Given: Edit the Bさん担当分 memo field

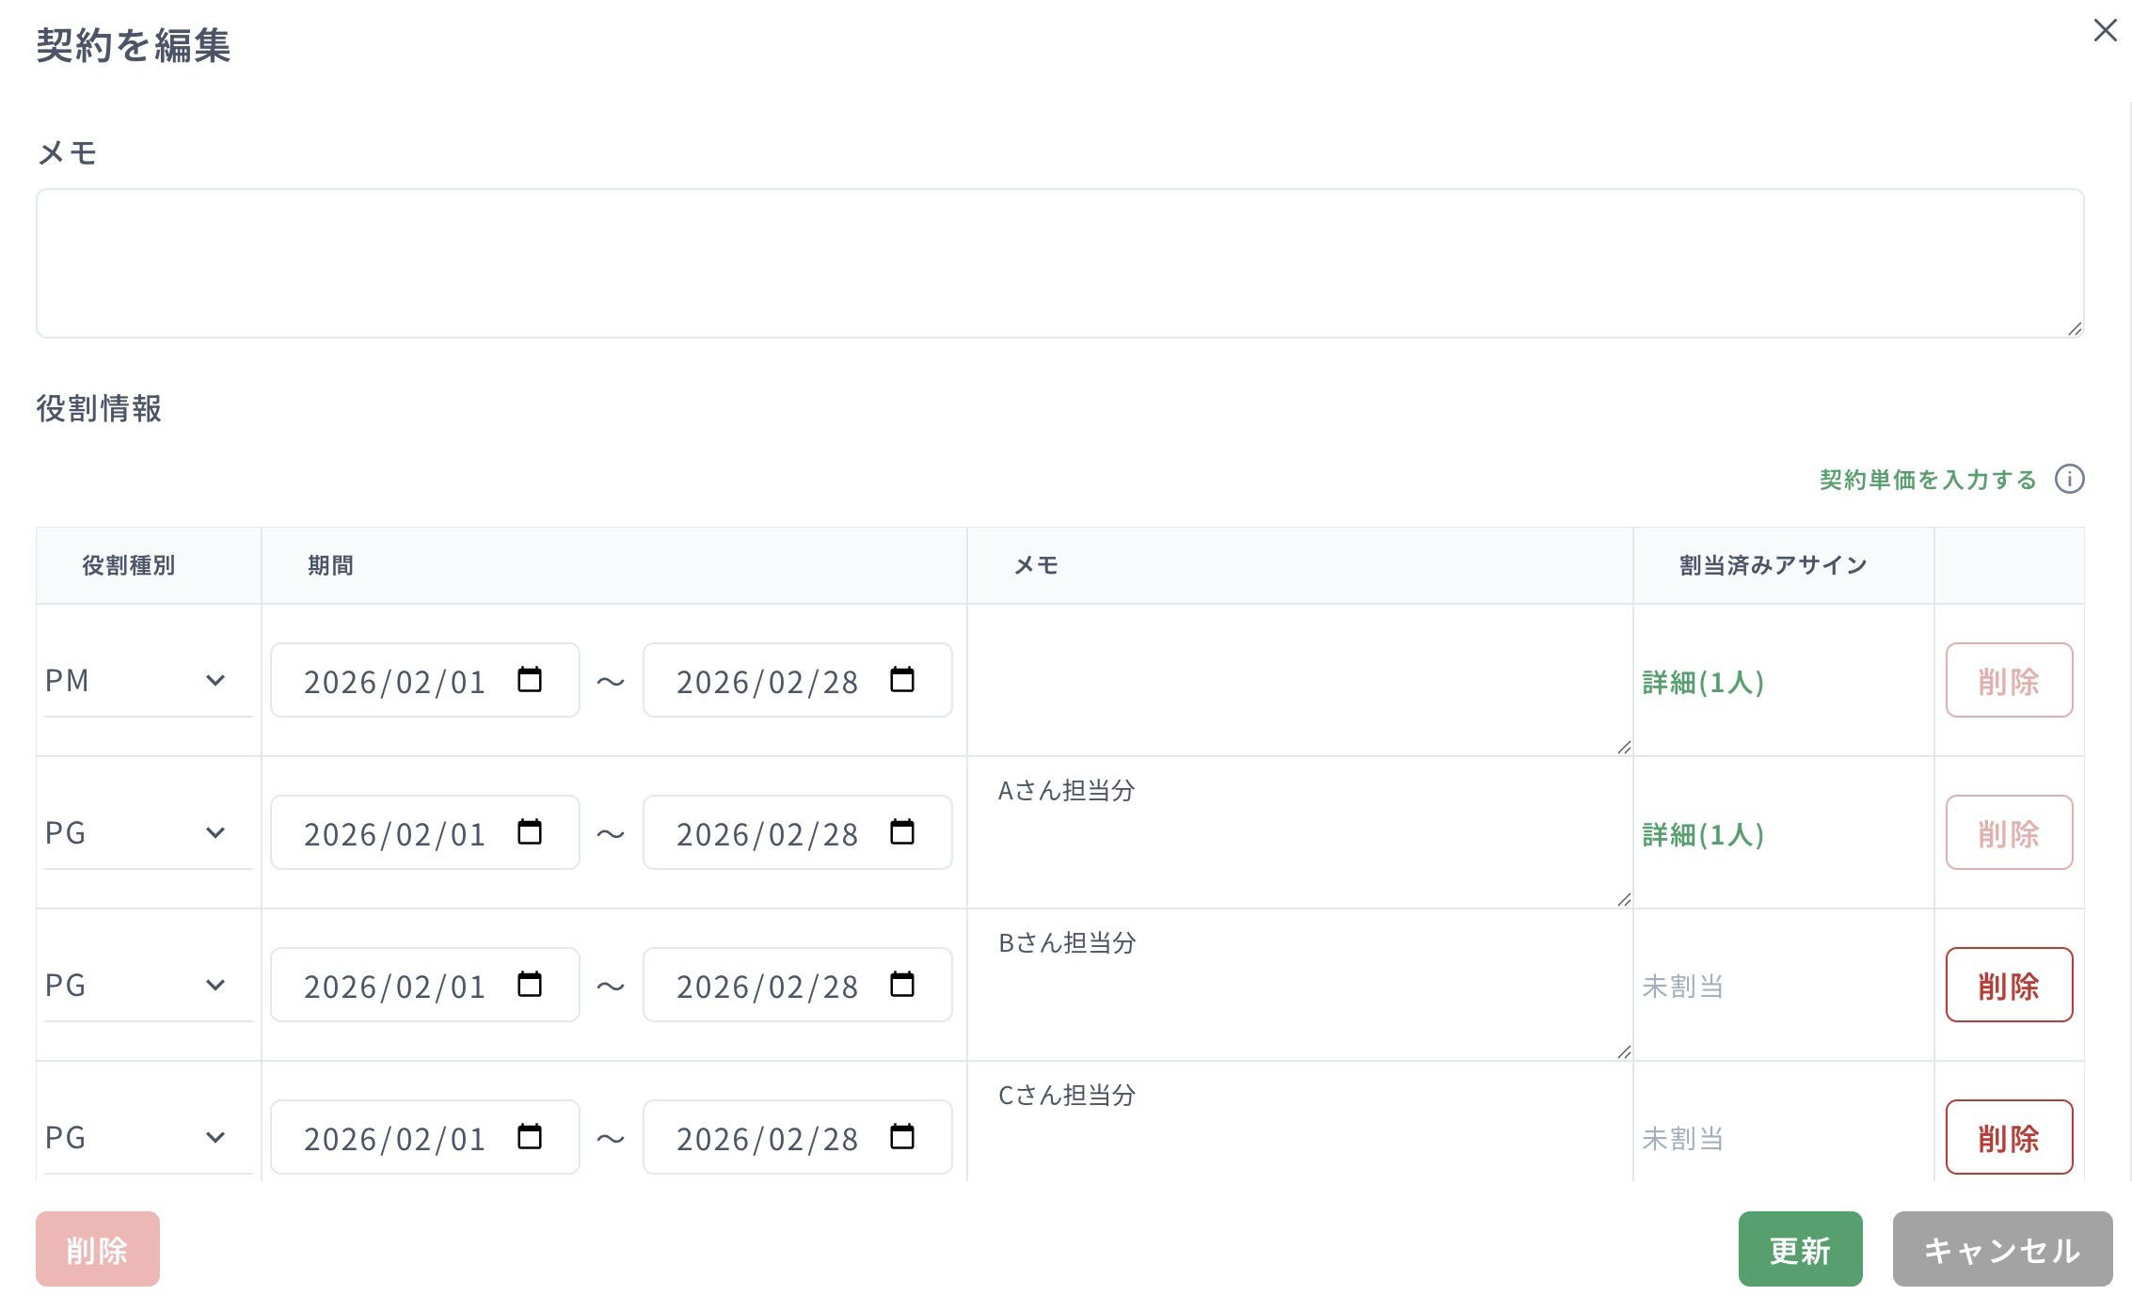Looking at the screenshot, I should click(1300, 985).
